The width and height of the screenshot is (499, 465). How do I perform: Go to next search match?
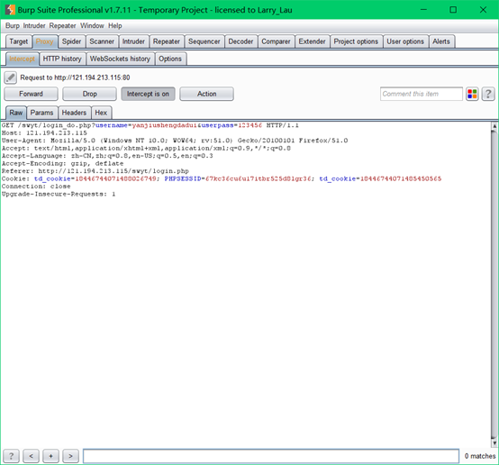(70, 456)
